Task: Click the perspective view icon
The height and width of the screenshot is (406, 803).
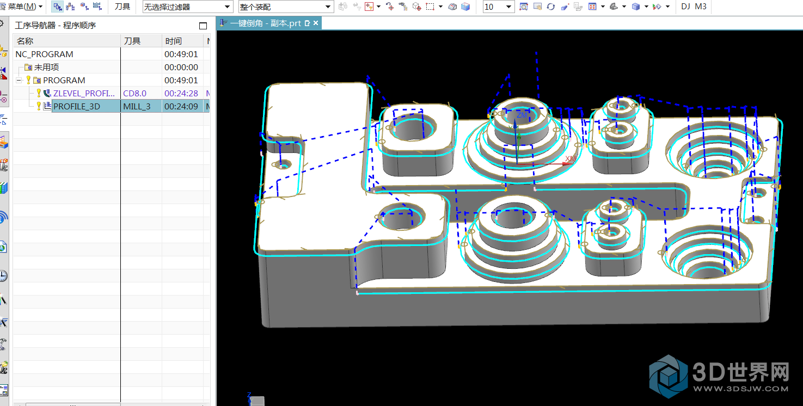Action: 565,7
